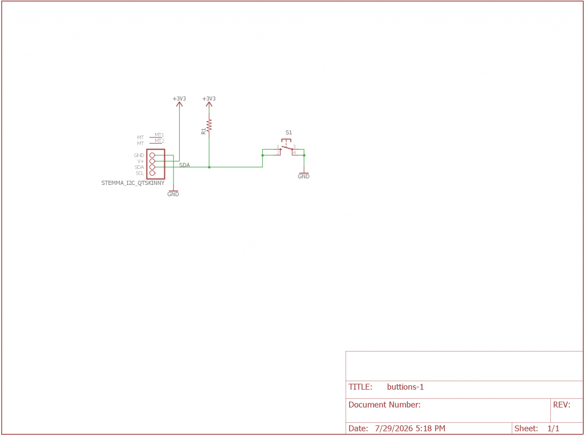The height and width of the screenshot is (436, 584).
Task: Click the 'SDA' pin name beside the connector
Action: pyautogui.click(x=139, y=167)
